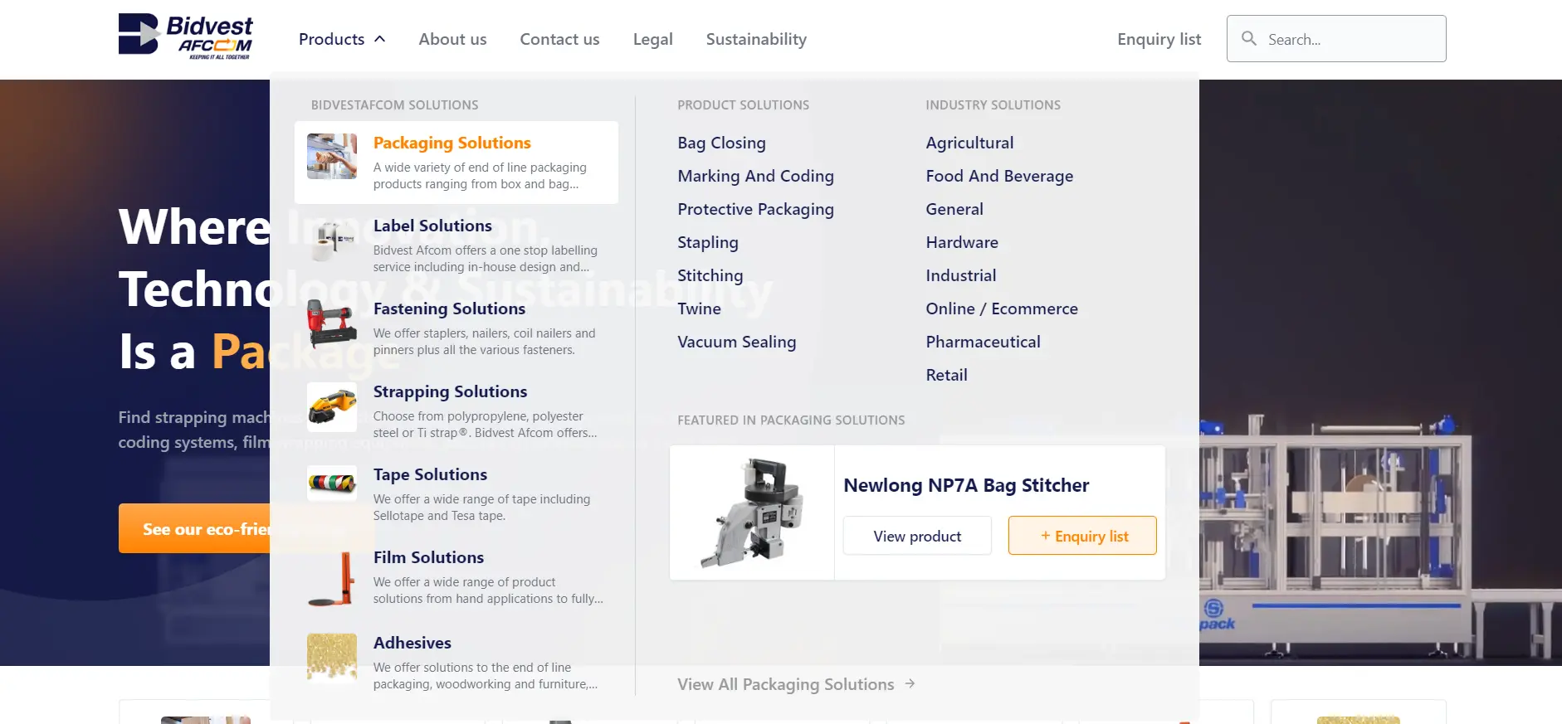1562x724 pixels.
Task: Click Fastening Solutions description text
Action: [x=485, y=342]
